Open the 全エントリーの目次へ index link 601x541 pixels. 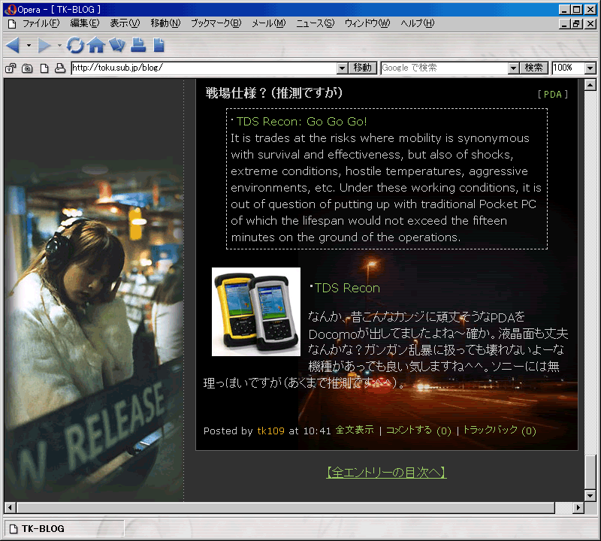[386, 473]
